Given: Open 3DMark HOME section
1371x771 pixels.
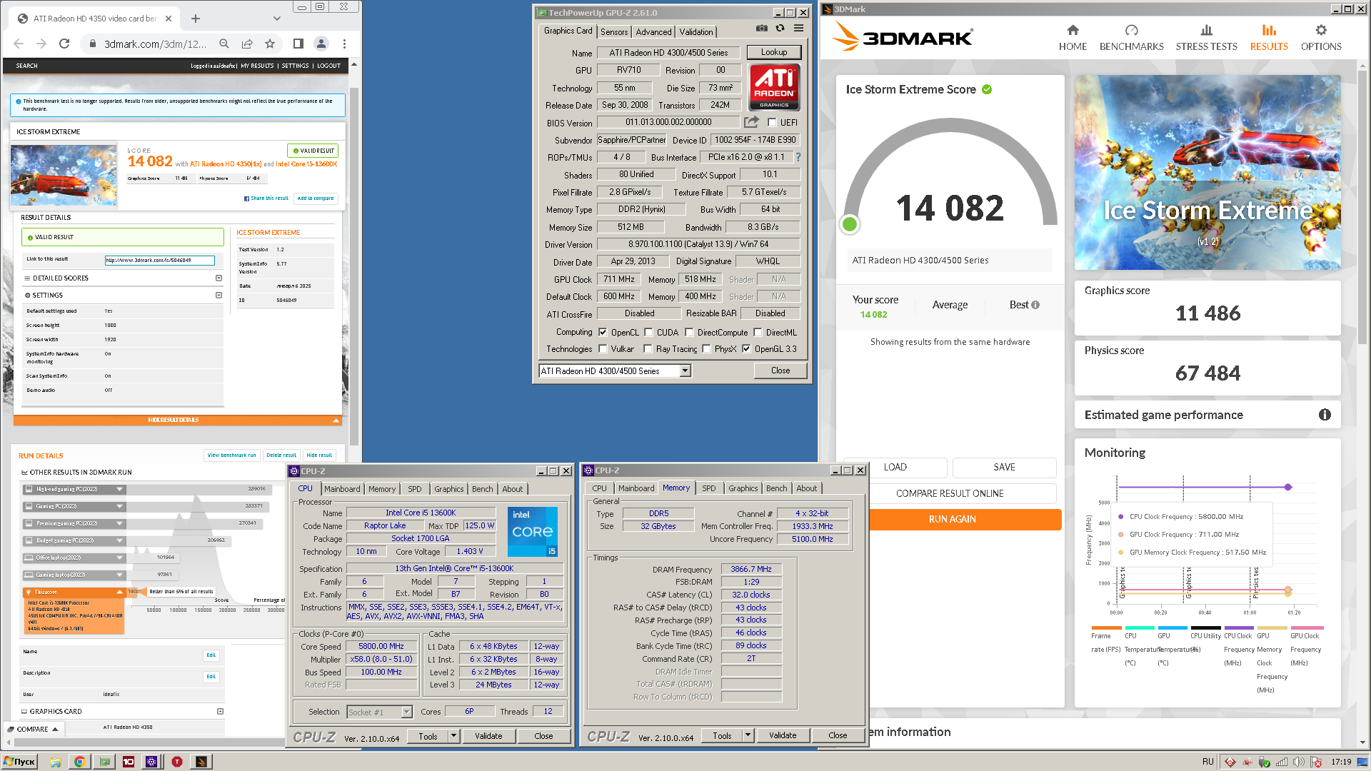Looking at the screenshot, I should click(x=1073, y=38).
